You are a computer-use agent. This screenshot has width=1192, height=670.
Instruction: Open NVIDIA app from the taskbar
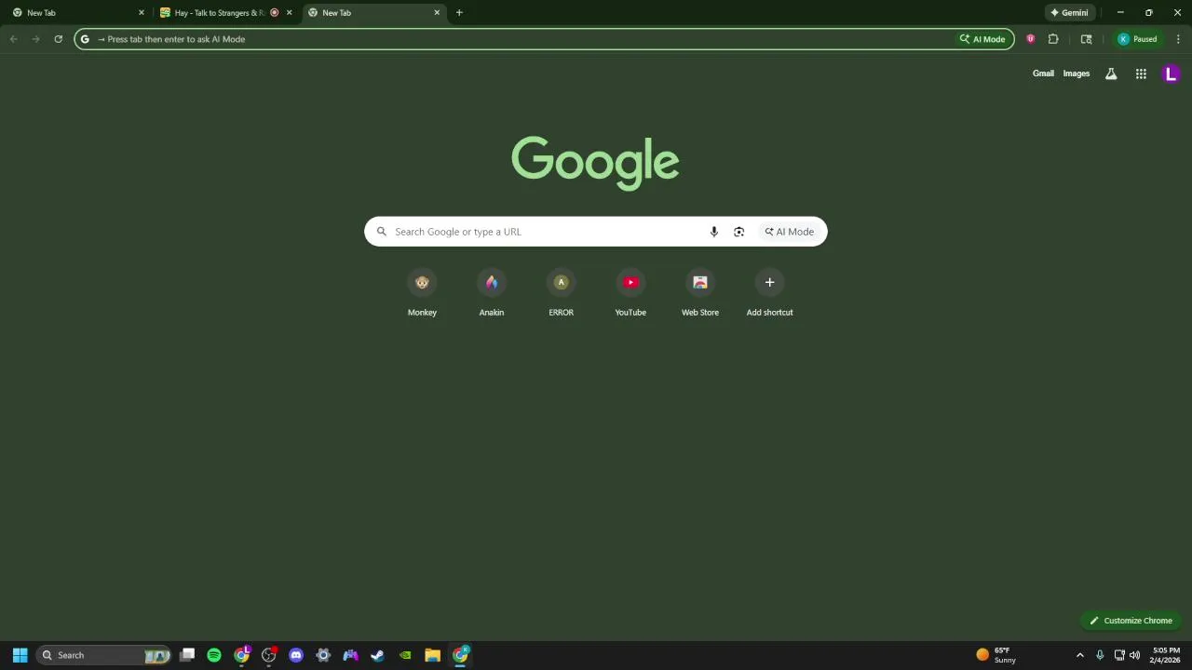pos(405,655)
